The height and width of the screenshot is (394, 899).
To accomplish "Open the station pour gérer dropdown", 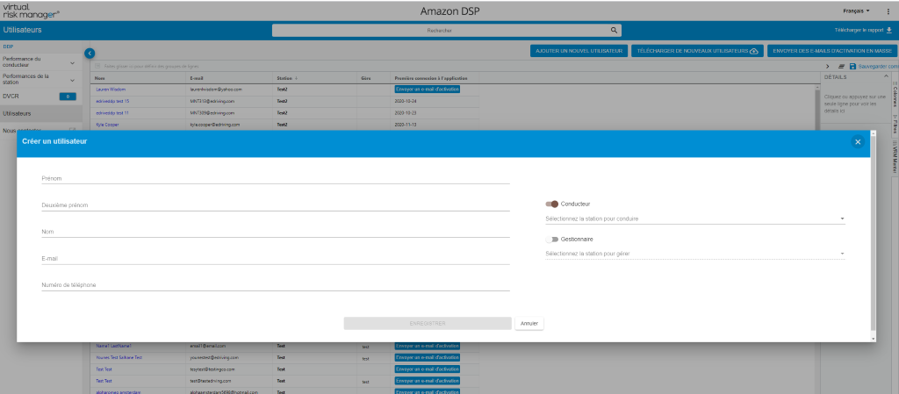I will 695,254.
